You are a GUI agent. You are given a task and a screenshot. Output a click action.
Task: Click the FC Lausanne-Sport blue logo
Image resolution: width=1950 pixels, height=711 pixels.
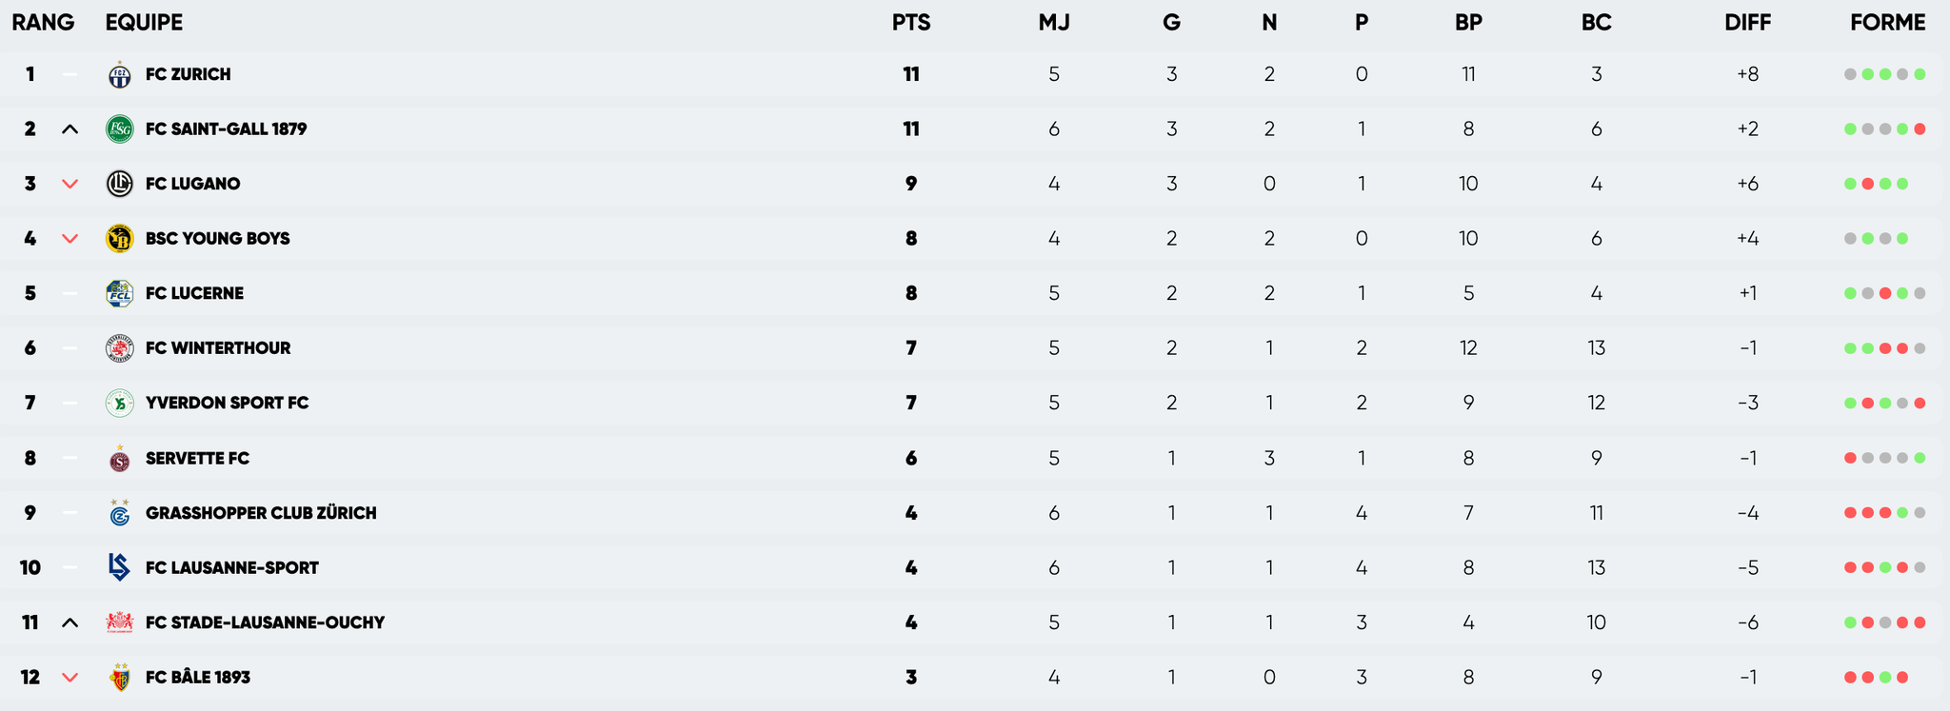coord(120,567)
